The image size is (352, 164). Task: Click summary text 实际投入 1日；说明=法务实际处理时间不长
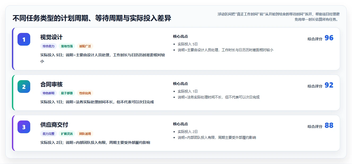click(x=97, y=102)
